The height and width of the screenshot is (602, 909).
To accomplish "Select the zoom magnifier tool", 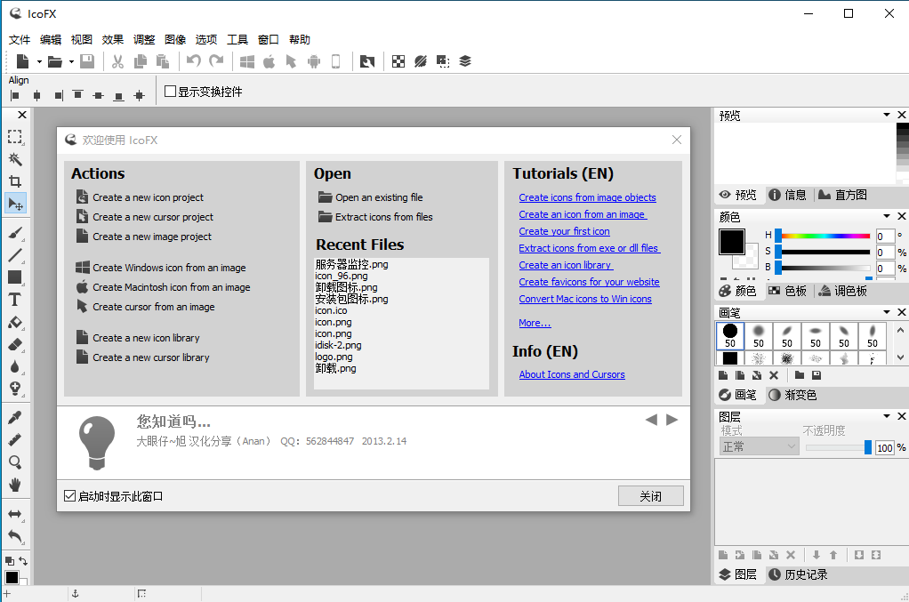I will 15,462.
